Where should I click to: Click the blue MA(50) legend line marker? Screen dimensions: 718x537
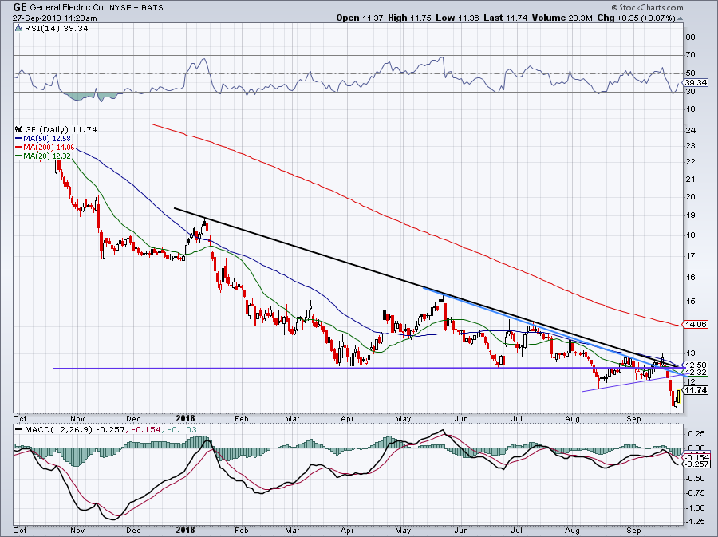(x=19, y=139)
